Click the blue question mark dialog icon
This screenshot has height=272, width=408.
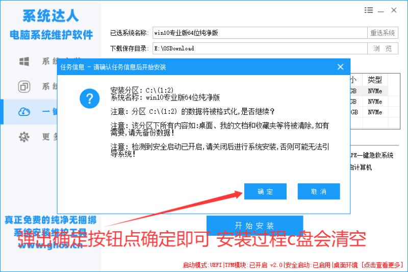[x=90, y=98]
